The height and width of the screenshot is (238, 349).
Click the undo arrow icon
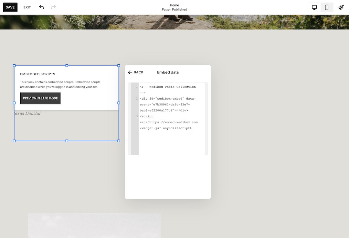[41, 7]
